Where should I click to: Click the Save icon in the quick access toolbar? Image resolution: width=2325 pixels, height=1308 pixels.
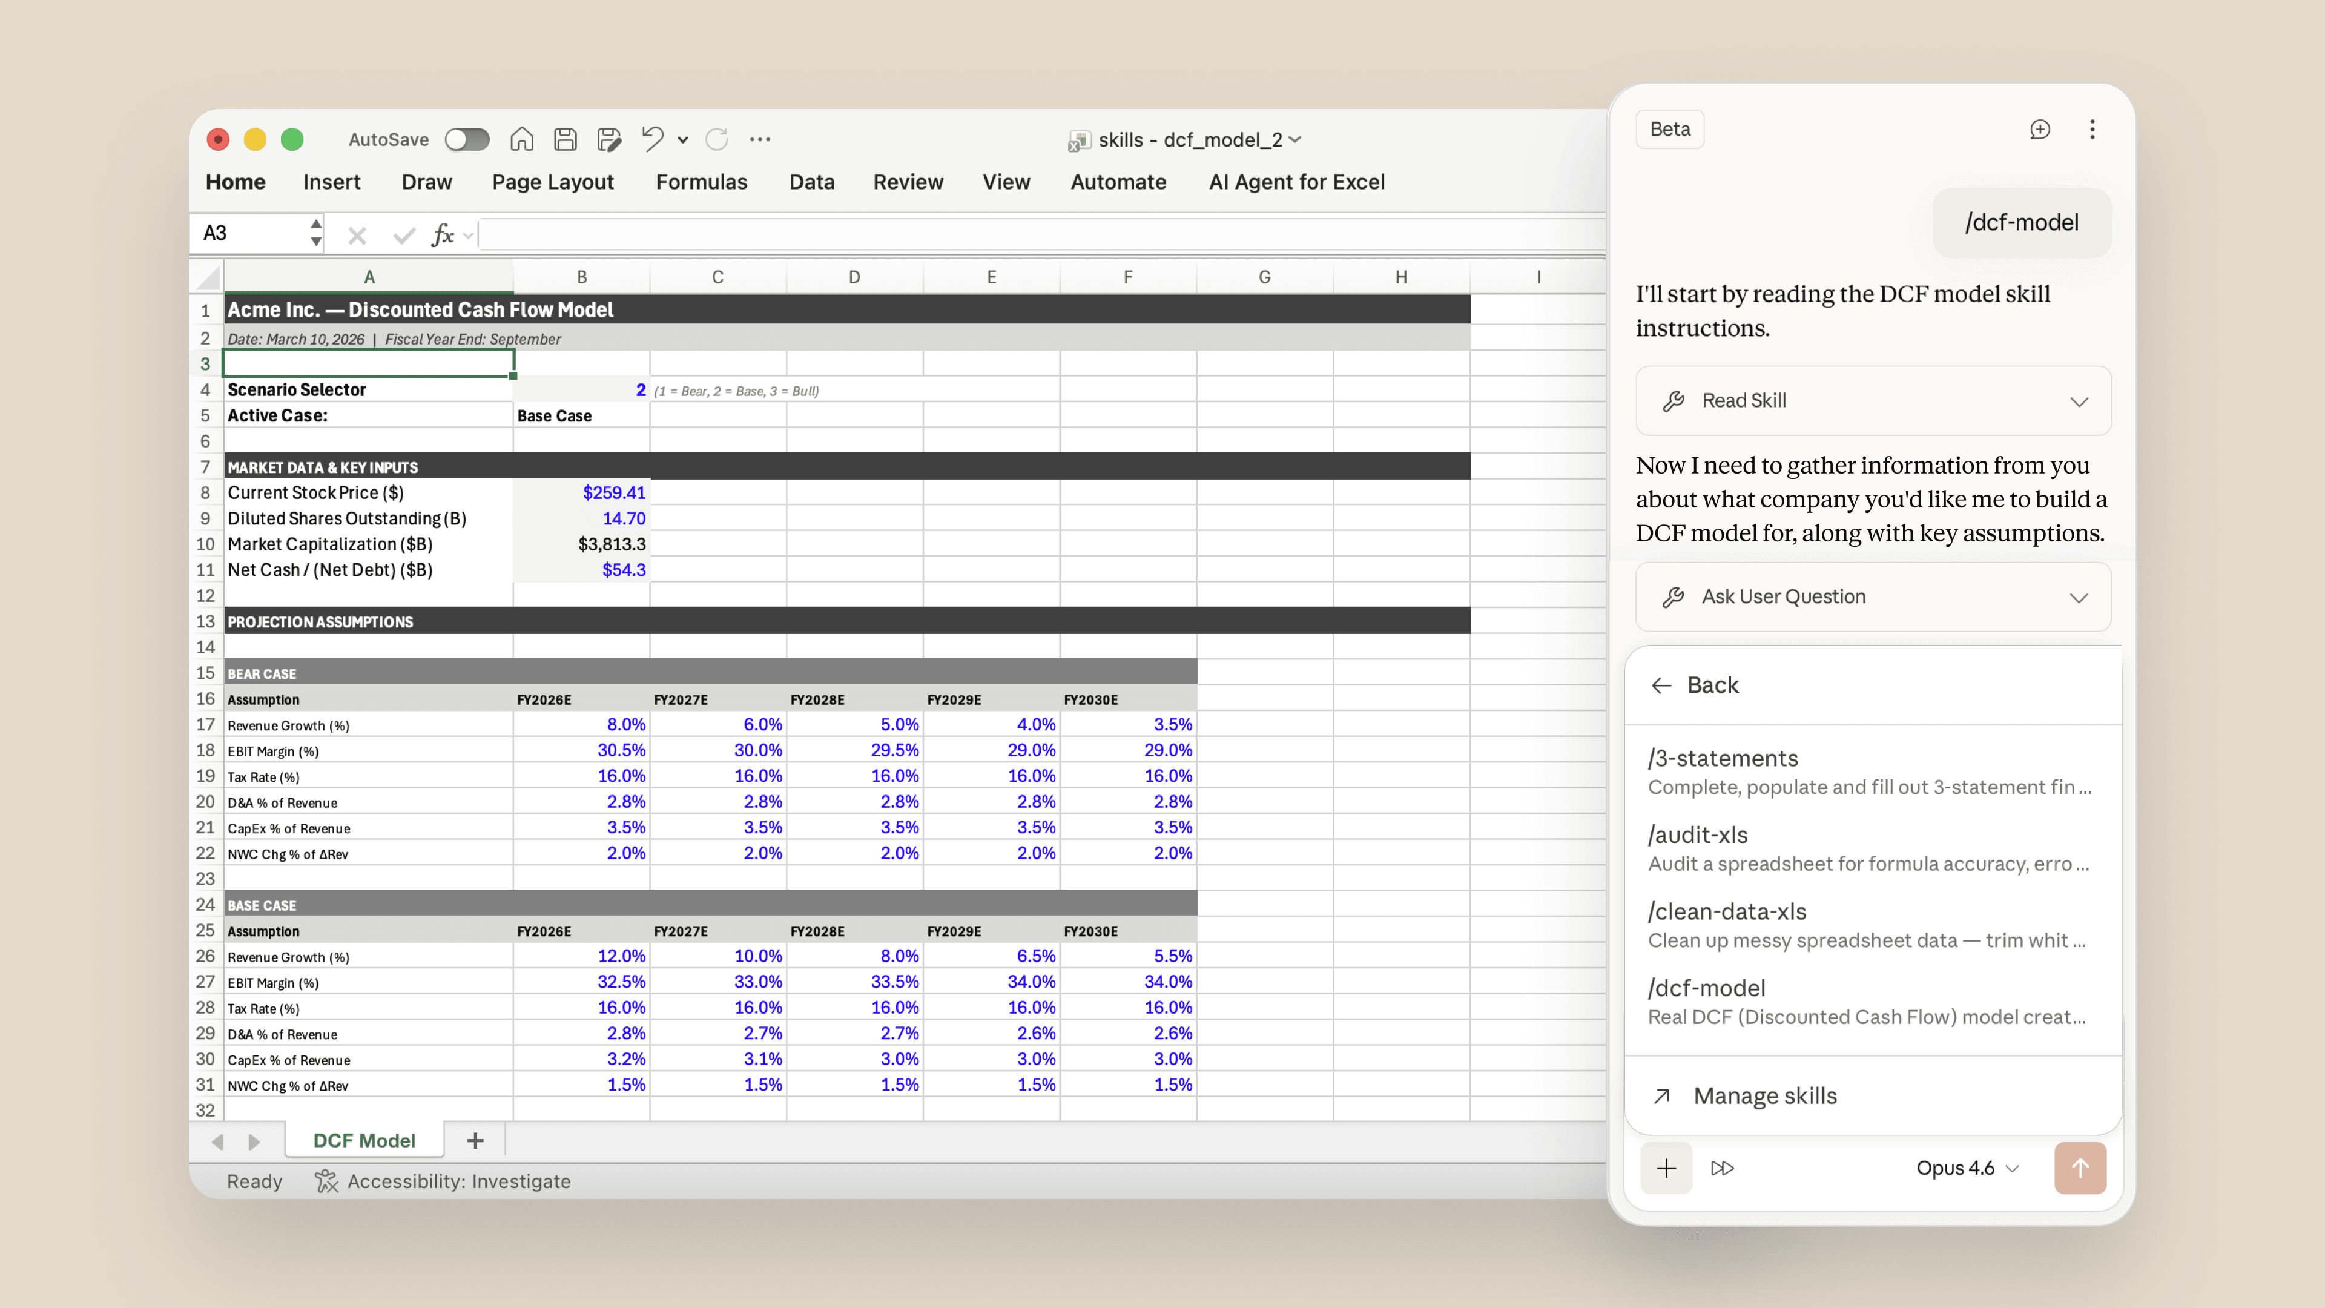click(565, 139)
